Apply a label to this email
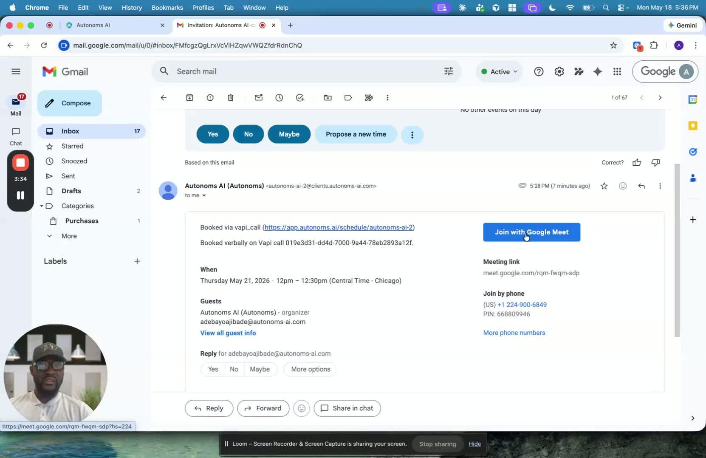Screen dimensions: 706x458 tap(348, 98)
